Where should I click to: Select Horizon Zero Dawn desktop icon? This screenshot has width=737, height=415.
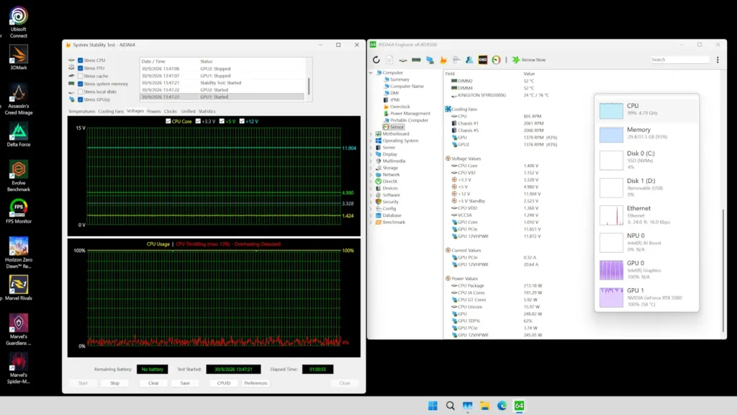tap(18, 253)
